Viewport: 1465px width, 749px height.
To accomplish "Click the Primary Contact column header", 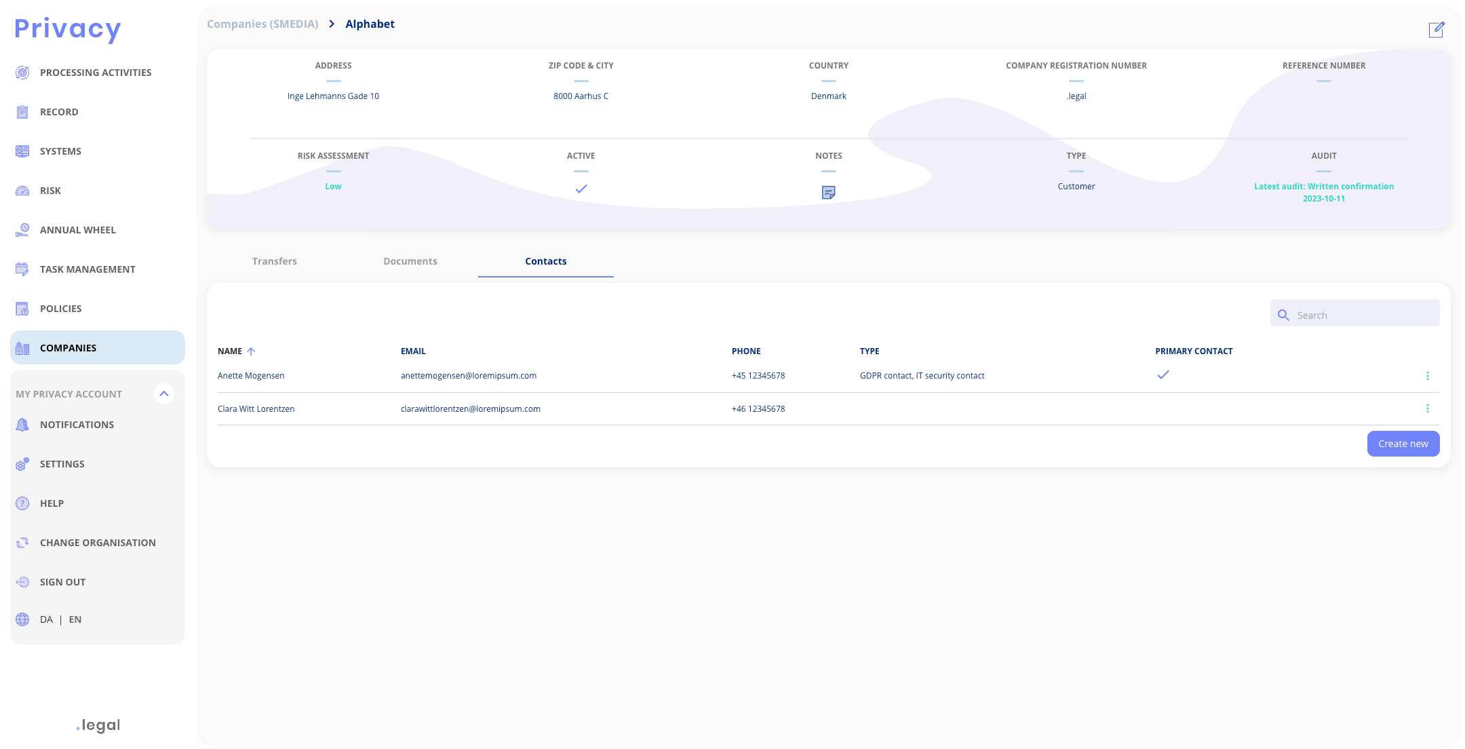I will [x=1194, y=351].
